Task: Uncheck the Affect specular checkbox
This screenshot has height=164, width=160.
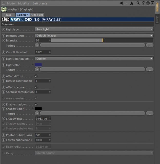Action: pos(36,87)
